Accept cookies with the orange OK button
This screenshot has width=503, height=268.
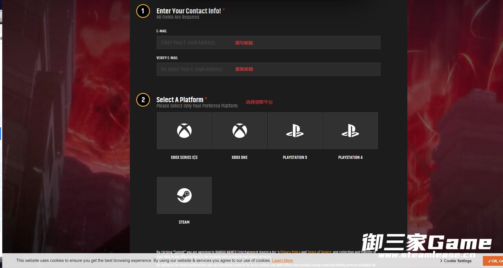coord(495,261)
